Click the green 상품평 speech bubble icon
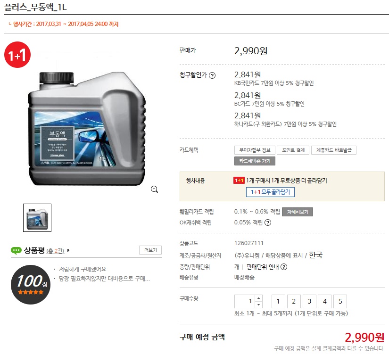 coord(16,251)
